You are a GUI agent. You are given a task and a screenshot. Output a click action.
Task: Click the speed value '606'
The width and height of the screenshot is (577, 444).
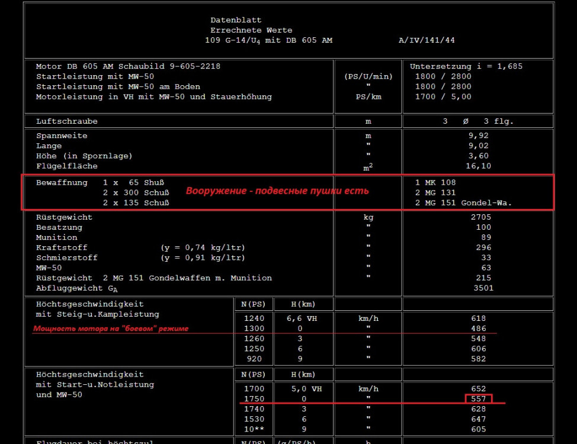coord(479,349)
